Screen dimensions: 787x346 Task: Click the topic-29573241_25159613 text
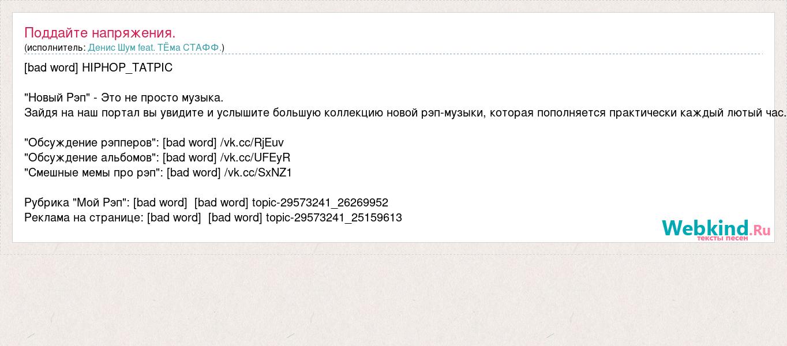coord(334,217)
